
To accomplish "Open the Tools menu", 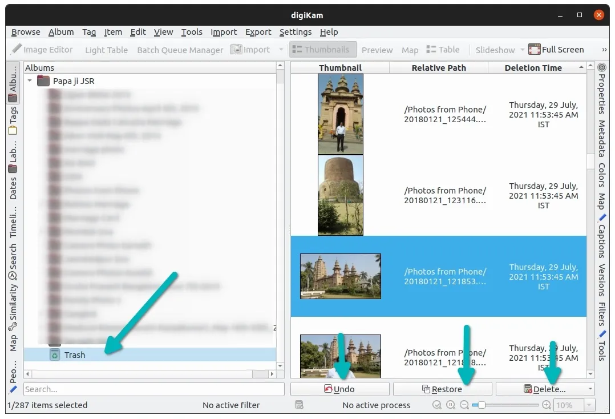I will point(192,32).
